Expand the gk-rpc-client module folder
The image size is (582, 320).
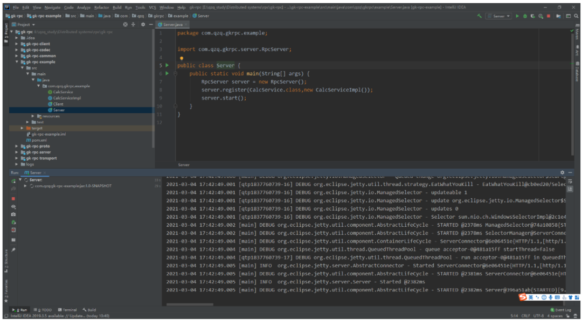coord(17,44)
